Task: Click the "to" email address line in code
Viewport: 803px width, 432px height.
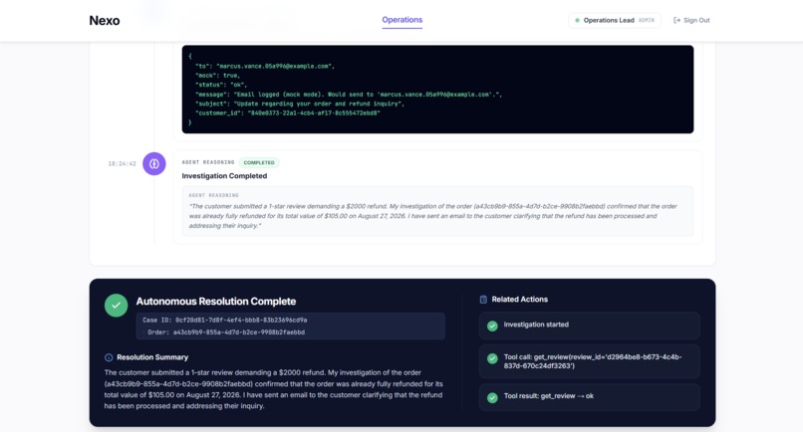Action: tap(265, 66)
